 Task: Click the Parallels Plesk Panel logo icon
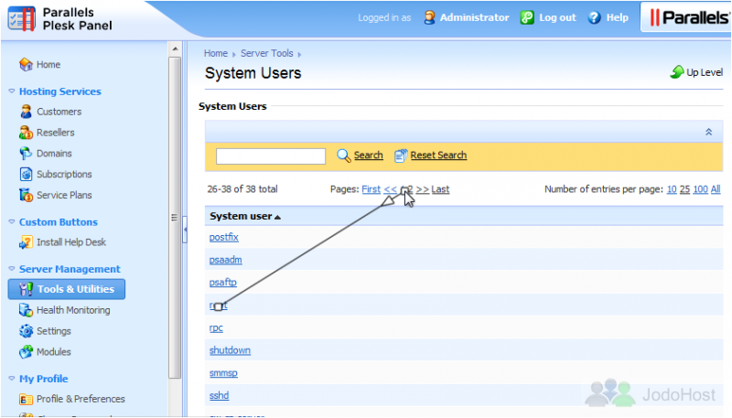[21, 19]
